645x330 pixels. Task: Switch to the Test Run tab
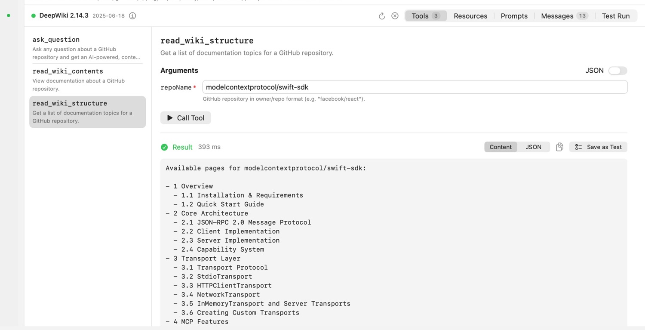tap(616, 16)
